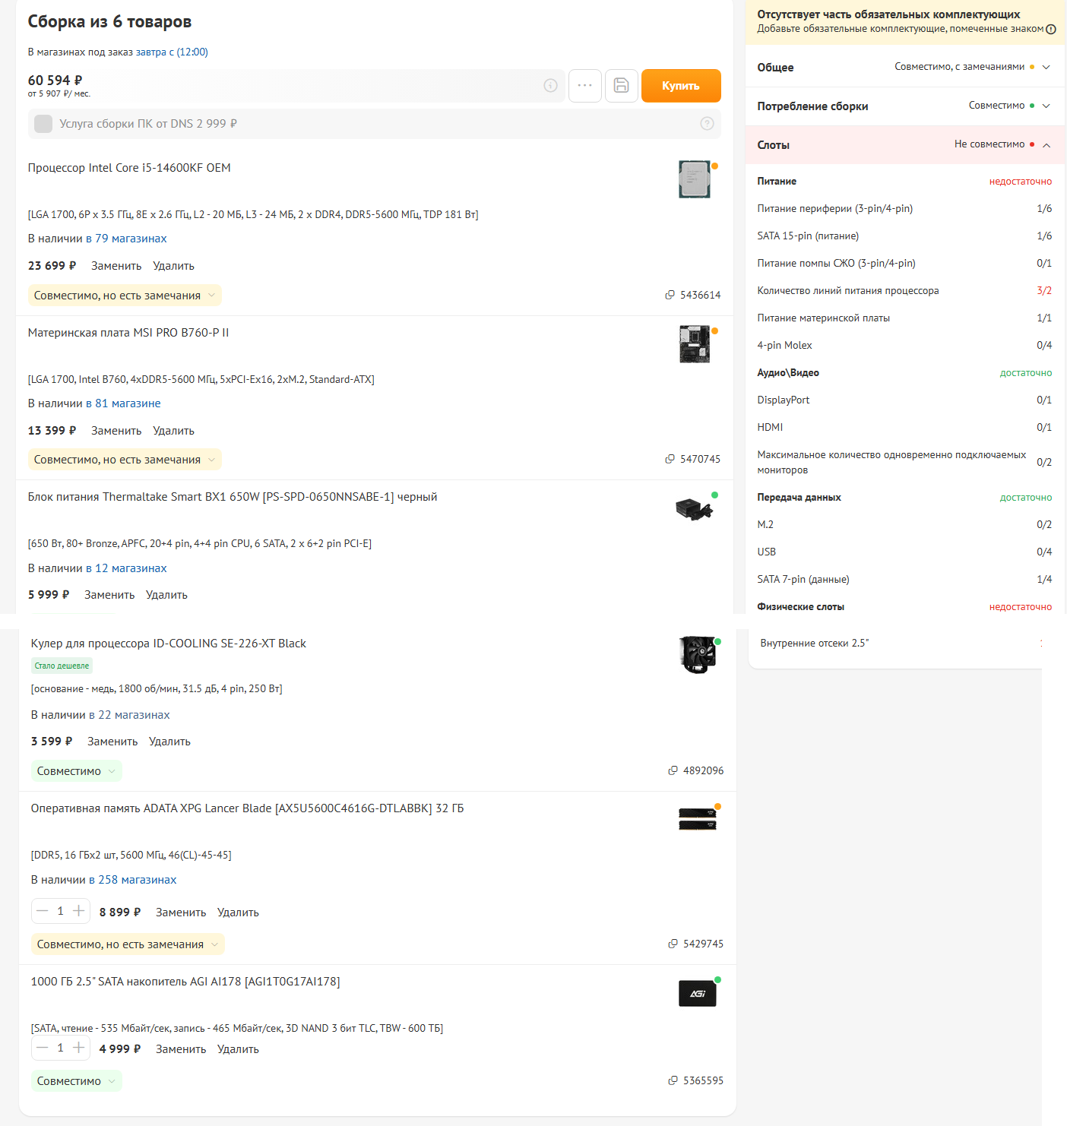Replace the ID-COOLING cooler
Screen dimensions: 1067x1126
coord(112,742)
